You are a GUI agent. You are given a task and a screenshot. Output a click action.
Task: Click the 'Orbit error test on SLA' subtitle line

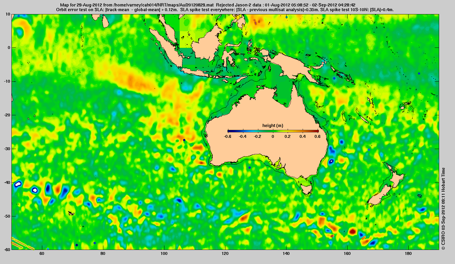point(225,10)
